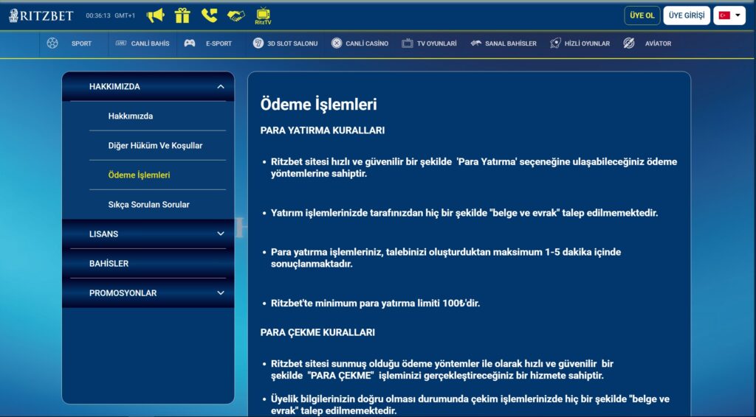This screenshot has height=417, width=756.
Task: Click the phone call support icon
Action: 209,15
